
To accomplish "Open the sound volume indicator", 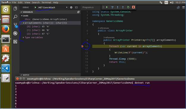I will [x=171, y=2].
